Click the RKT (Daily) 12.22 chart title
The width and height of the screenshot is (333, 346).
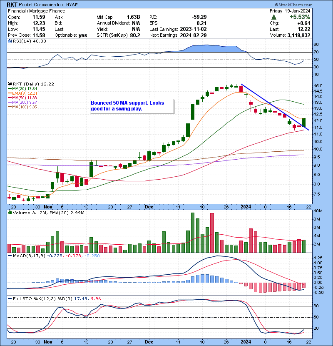(x=33, y=84)
